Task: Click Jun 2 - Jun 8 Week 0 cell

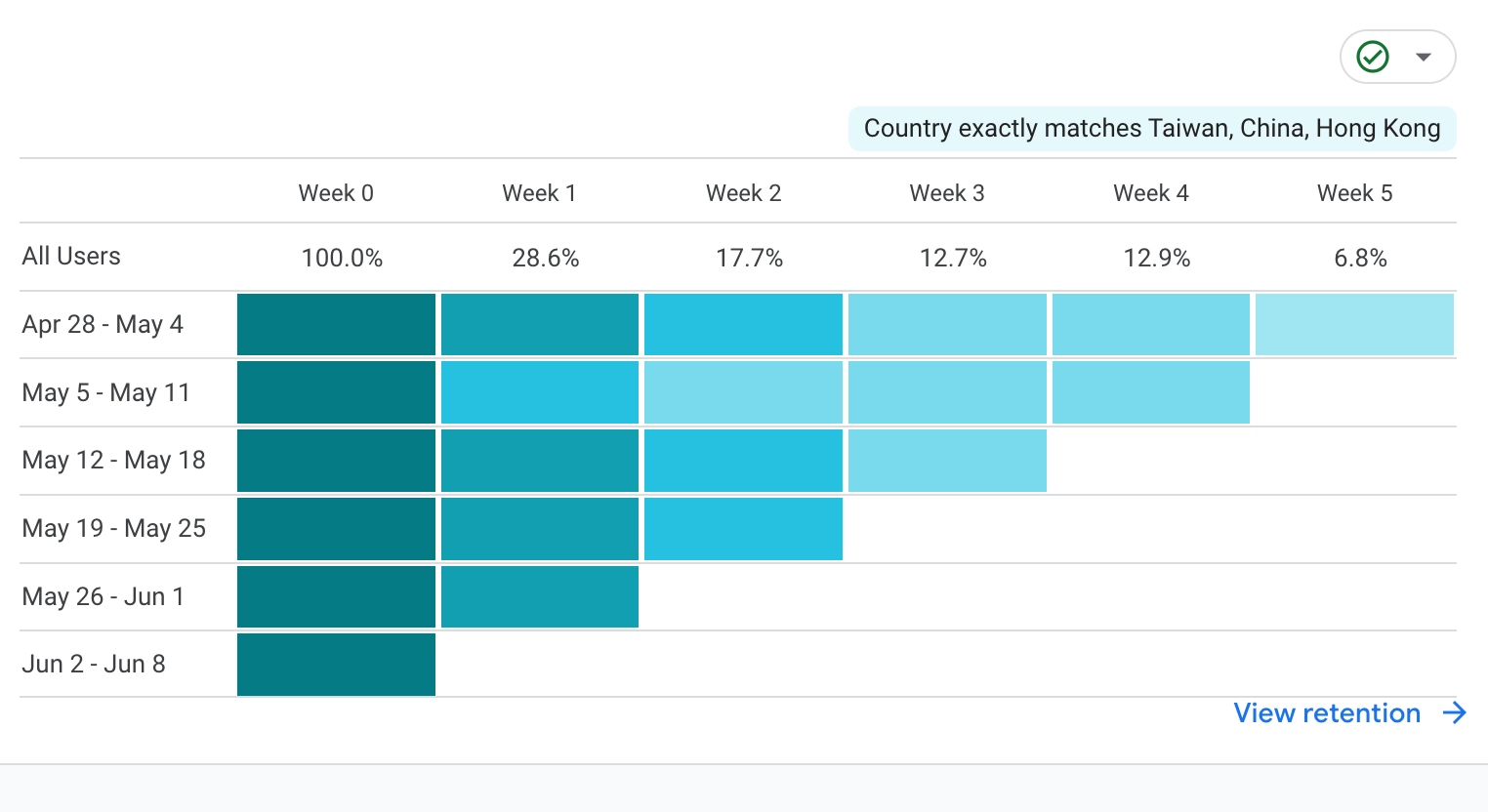Action: coord(336,665)
